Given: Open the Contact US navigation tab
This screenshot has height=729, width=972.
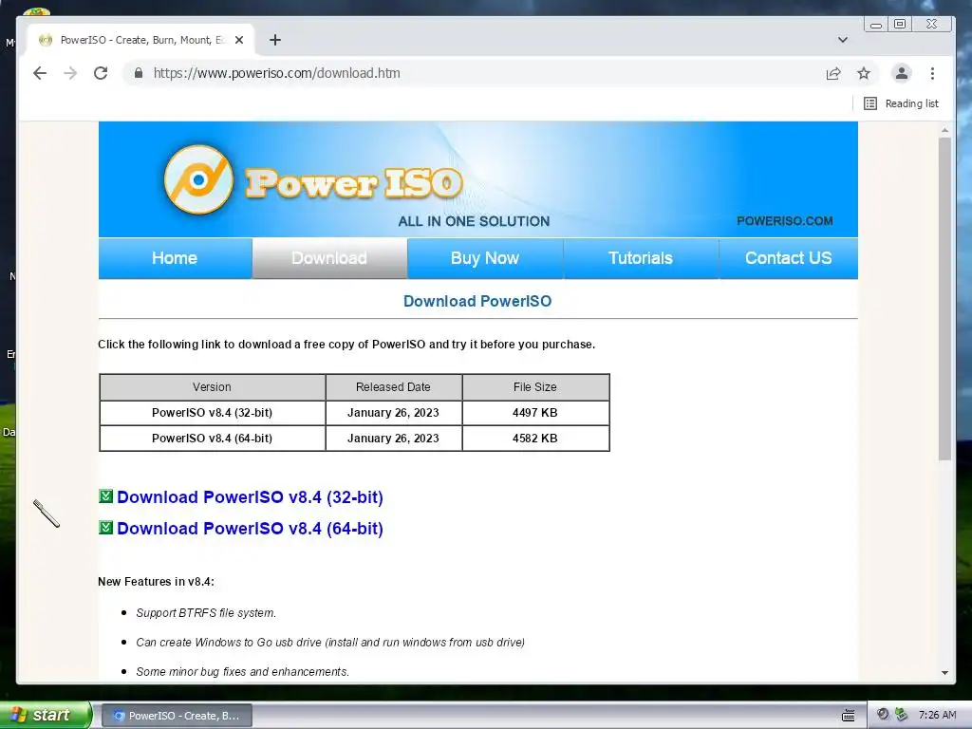Looking at the screenshot, I should pos(788,258).
